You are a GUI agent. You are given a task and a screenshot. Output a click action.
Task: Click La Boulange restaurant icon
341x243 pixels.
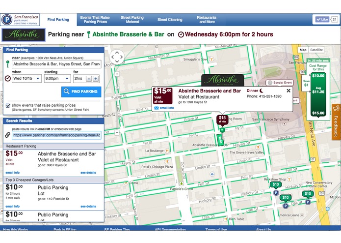click(167, 151)
